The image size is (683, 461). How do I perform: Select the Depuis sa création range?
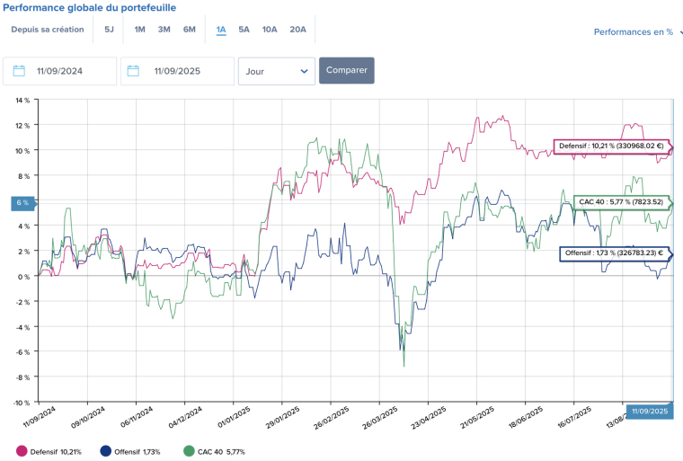click(x=48, y=30)
